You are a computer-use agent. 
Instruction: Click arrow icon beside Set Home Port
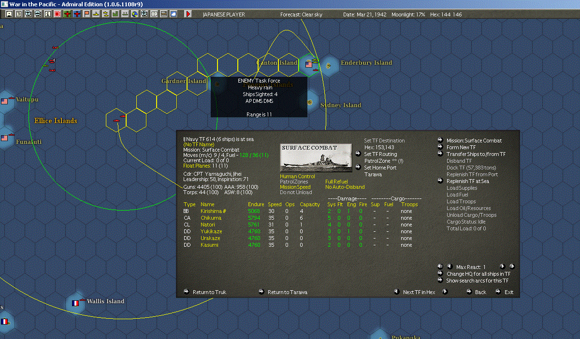point(358,168)
